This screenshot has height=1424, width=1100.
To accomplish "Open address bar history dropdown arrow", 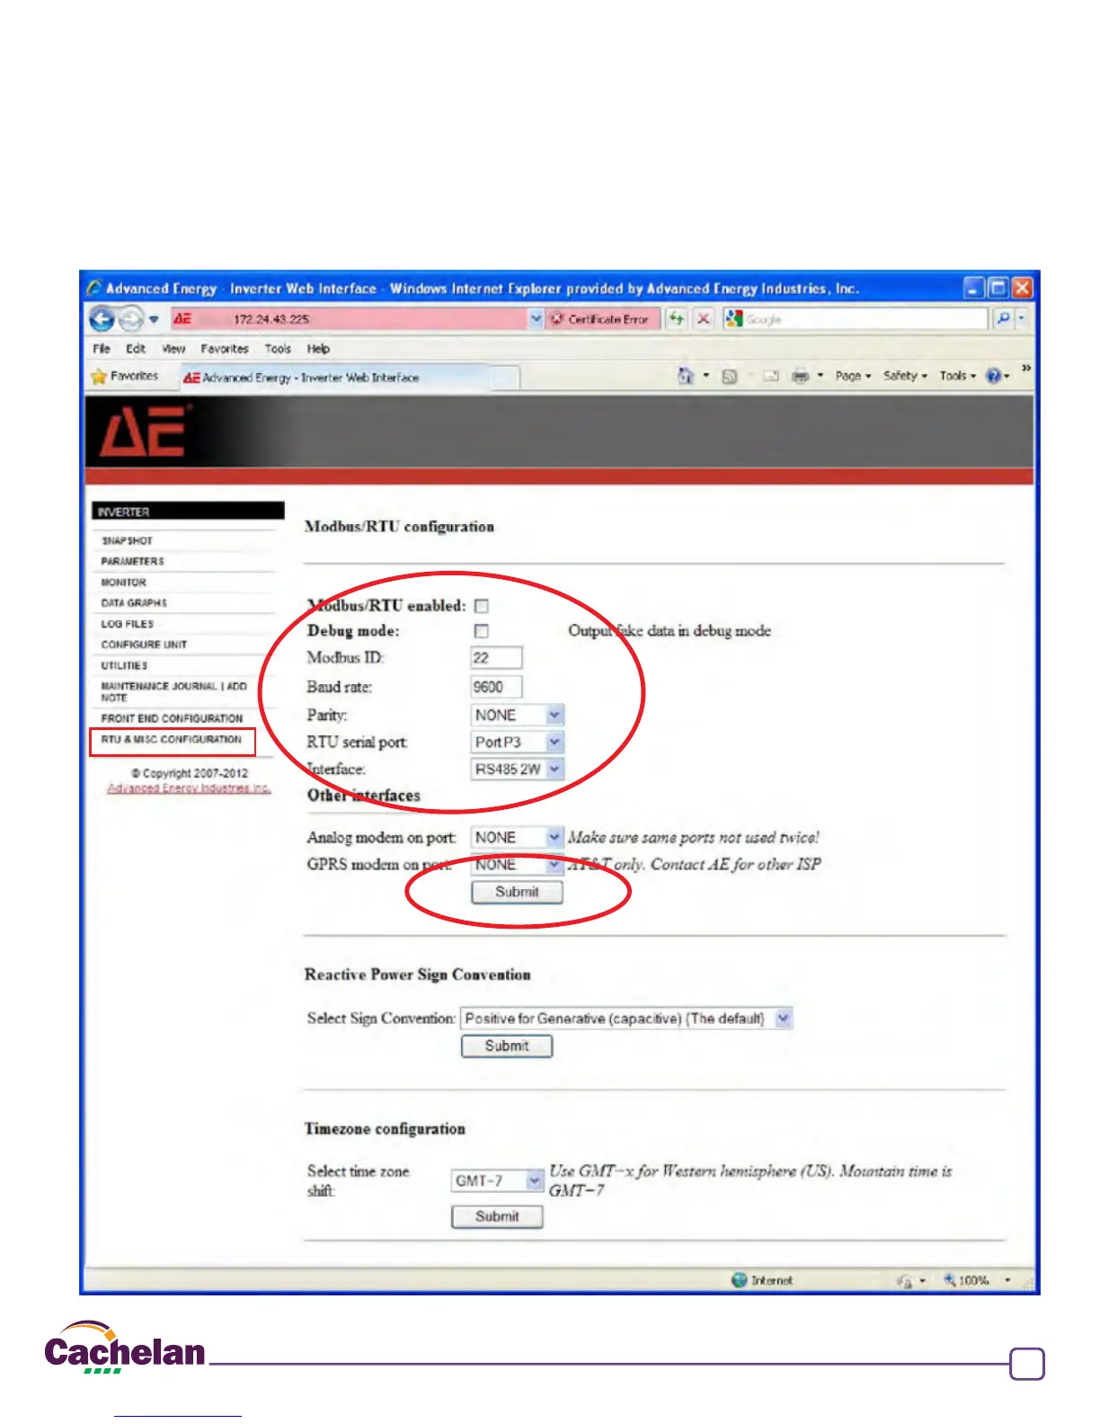I will [x=536, y=319].
